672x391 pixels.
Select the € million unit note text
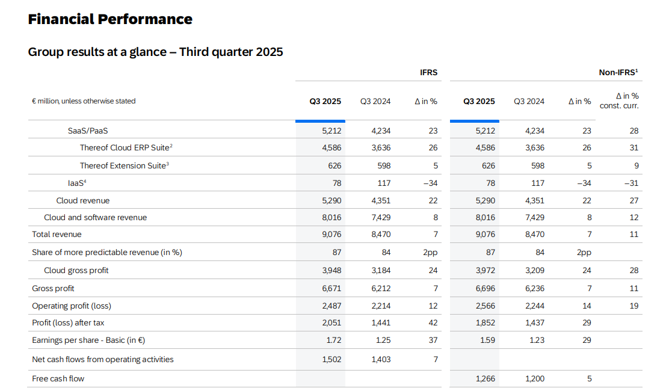coord(84,101)
